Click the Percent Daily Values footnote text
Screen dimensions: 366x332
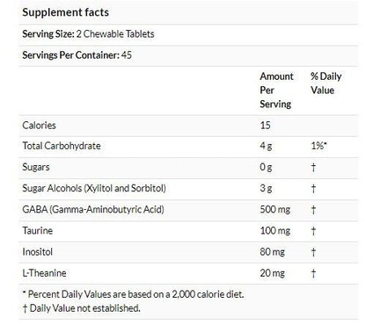pos(133,294)
